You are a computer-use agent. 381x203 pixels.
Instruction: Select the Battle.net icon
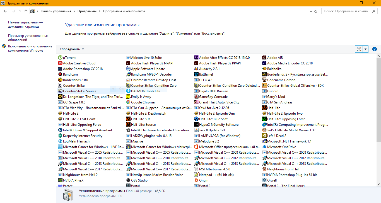coord(196,74)
